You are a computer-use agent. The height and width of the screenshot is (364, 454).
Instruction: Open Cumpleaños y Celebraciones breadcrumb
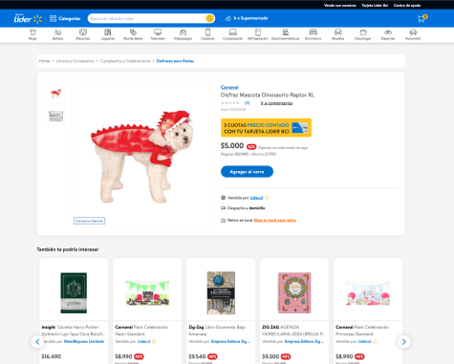point(125,61)
